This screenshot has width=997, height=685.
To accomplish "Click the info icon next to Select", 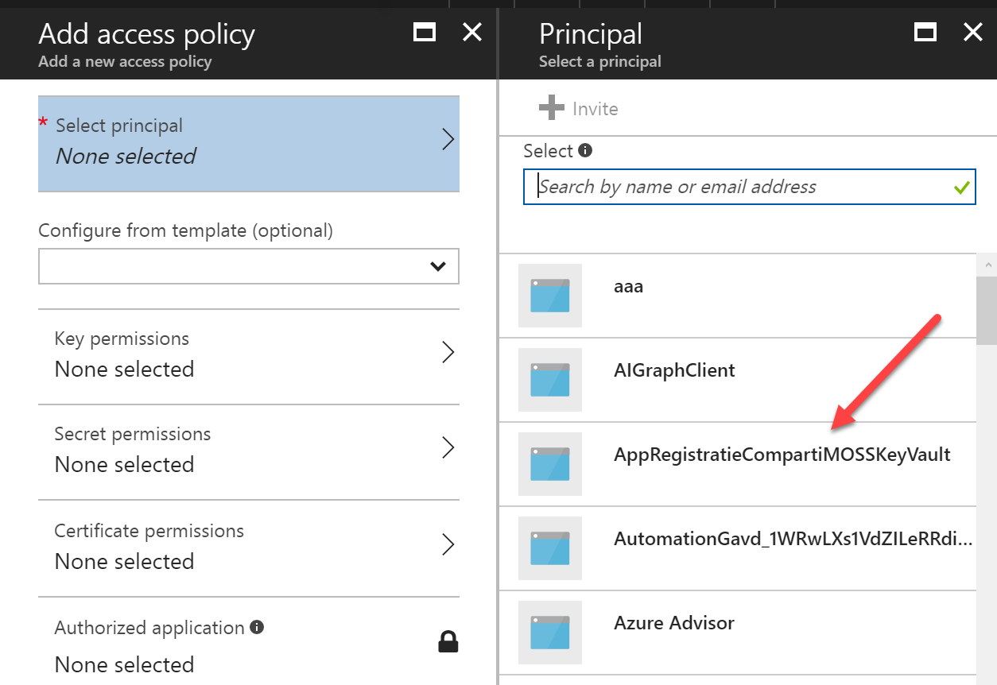I will pos(585,150).
